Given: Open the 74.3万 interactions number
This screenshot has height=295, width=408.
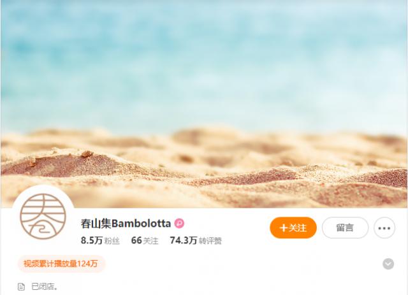Looking at the screenshot, I should 184,240.
